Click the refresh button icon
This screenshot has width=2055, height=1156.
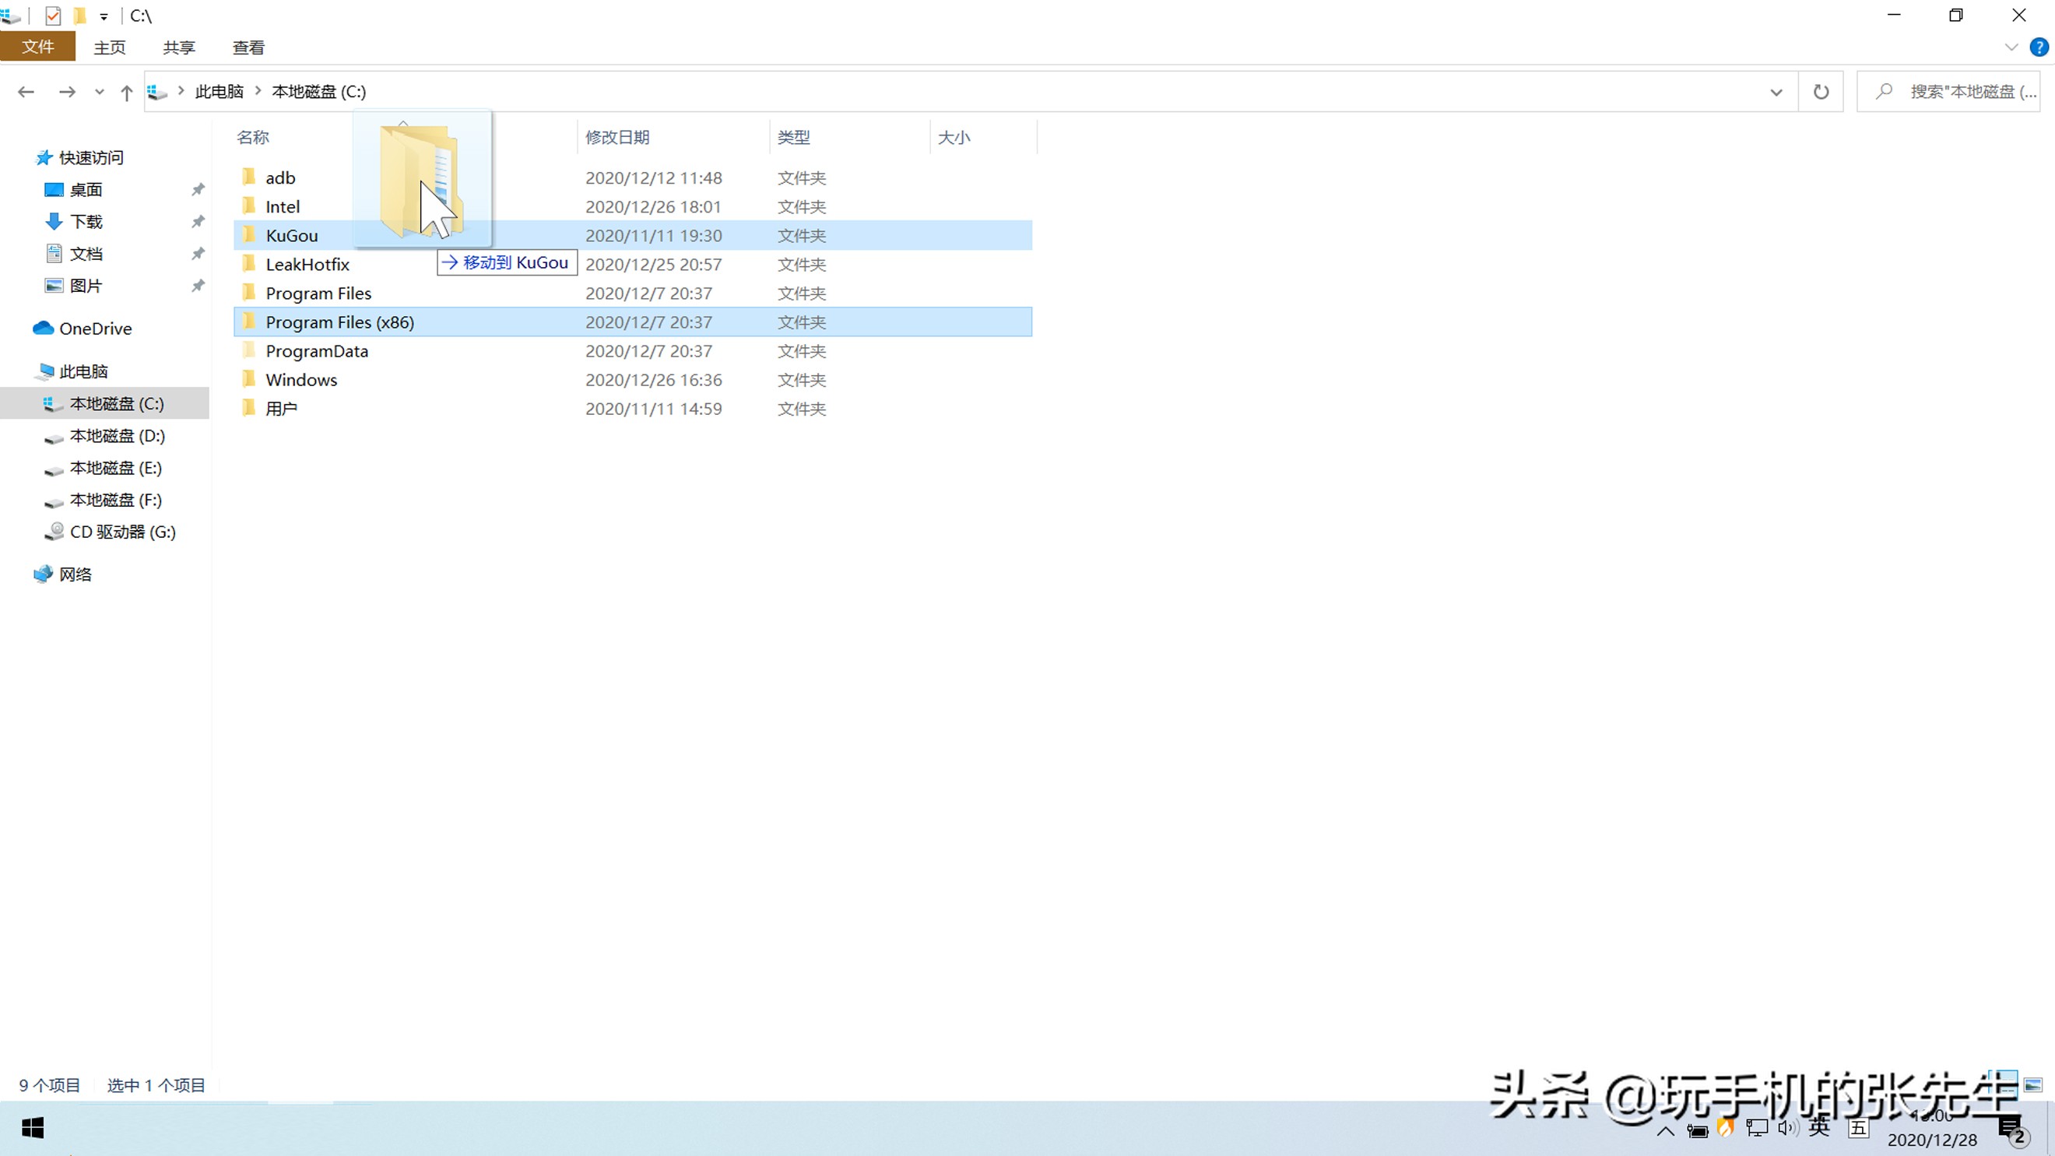point(1822,90)
